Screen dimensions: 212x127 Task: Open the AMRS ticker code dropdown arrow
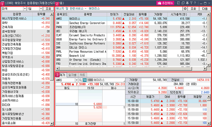[77, 80]
